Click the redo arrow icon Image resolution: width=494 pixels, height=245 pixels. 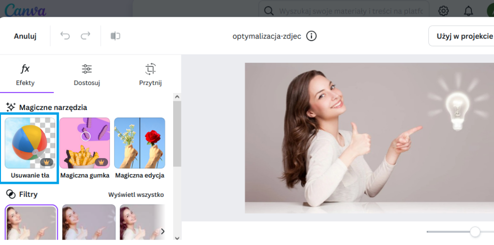(85, 36)
